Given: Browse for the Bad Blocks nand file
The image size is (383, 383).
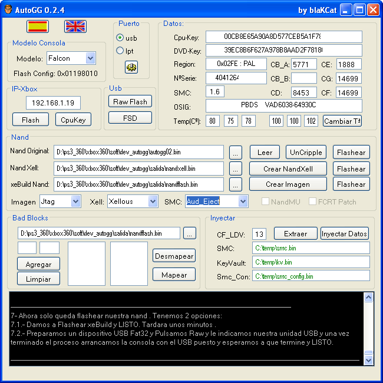Looking at the screenshot, I should [190, 233].
